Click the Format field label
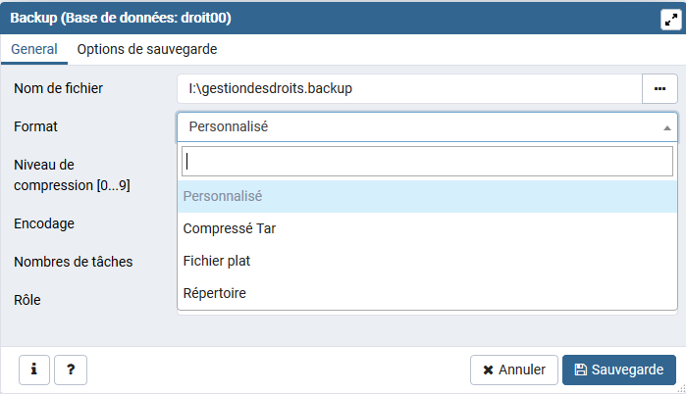The width and height of the screenshot is (686, 394). coord(35,126)
